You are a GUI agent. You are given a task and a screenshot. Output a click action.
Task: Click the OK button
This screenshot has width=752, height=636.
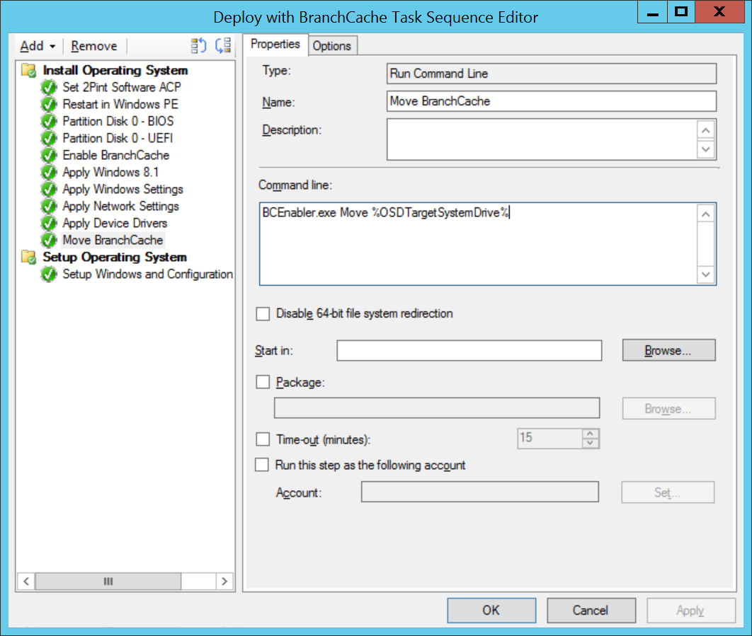[x=491, y=610]
